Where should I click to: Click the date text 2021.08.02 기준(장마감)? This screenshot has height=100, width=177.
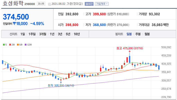click(x=67, y=4)
